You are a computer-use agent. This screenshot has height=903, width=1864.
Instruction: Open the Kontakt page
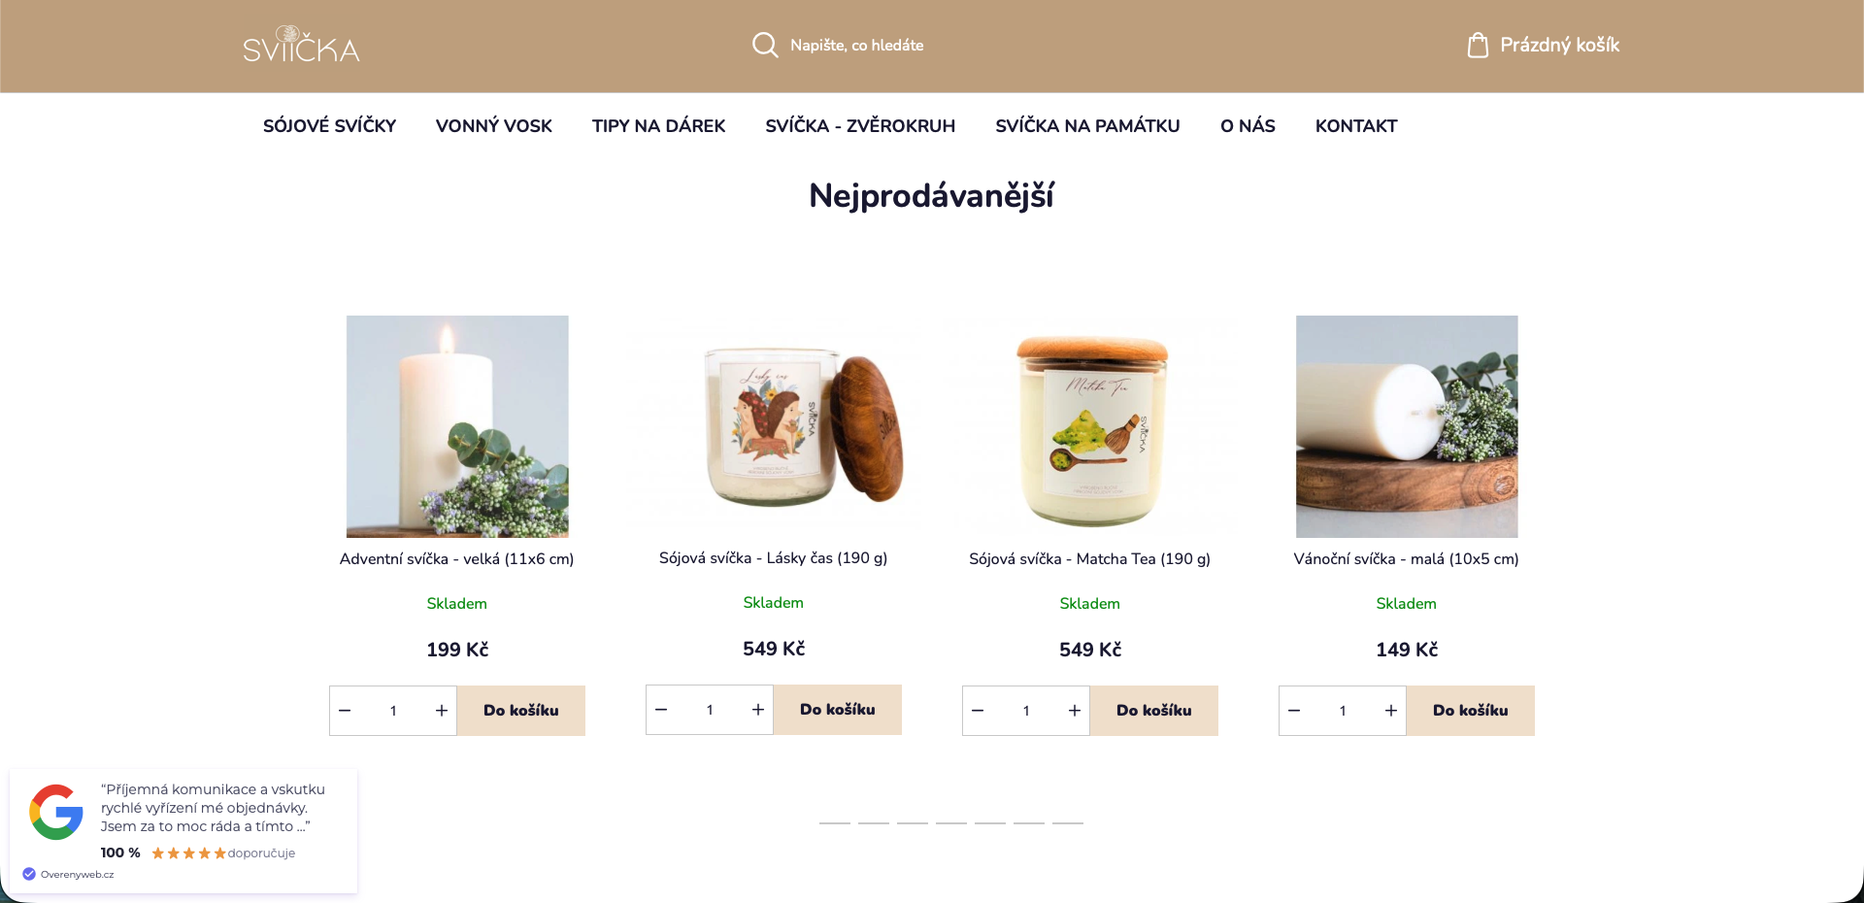[1356, 126]
